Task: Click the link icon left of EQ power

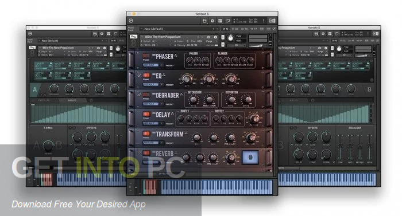Action: click(139, 76)
